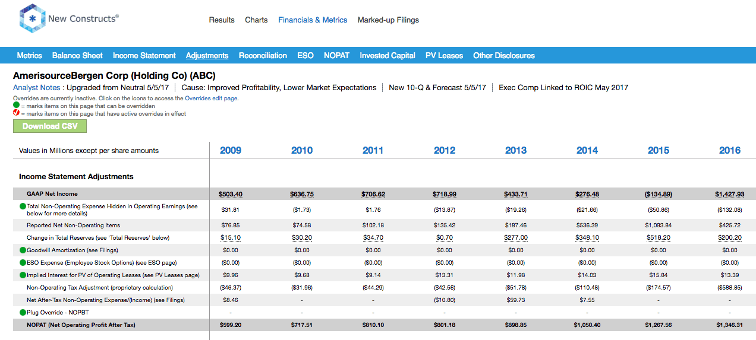Viewport: 756px width, 340px height.
Task: Click the 2015 year column header
Action: [x=659, y=151]
